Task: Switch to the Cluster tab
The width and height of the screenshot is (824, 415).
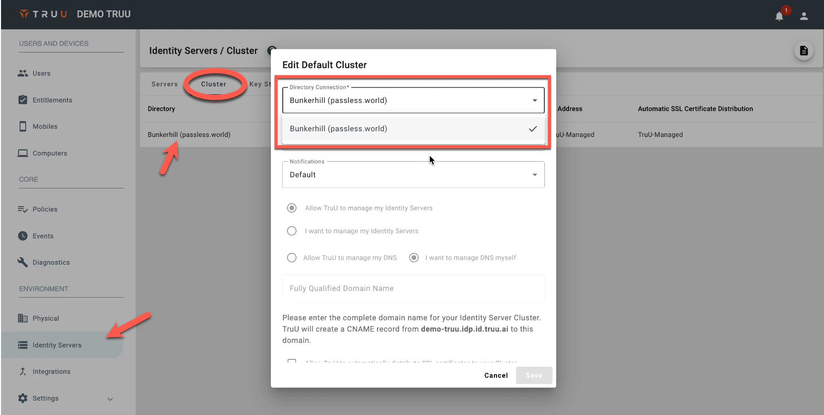Action: click(x=213, y=84)
